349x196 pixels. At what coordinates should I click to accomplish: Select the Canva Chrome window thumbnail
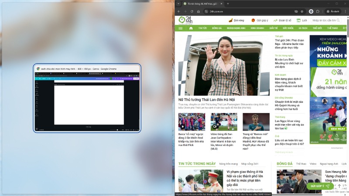87,98
